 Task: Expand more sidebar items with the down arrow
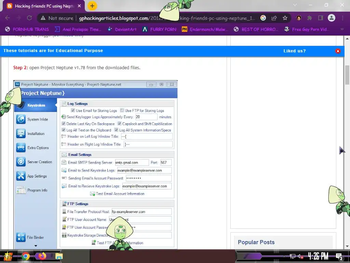point(36,246)
